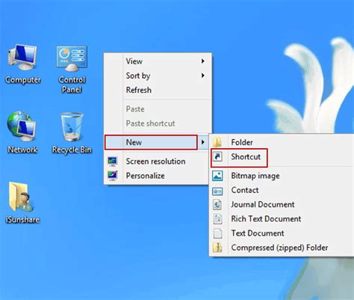Select Journal Document in New submenu
Viewport: 354px width, 300px height.
(282, 204)
